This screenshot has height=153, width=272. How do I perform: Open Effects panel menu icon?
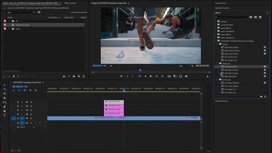pos(267,13)
